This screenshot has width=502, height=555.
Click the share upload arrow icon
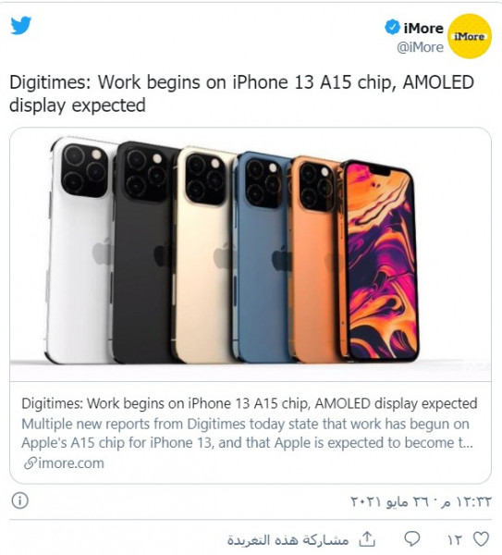[367, 538]
